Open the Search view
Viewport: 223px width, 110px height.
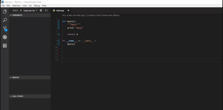pos(5,20)
